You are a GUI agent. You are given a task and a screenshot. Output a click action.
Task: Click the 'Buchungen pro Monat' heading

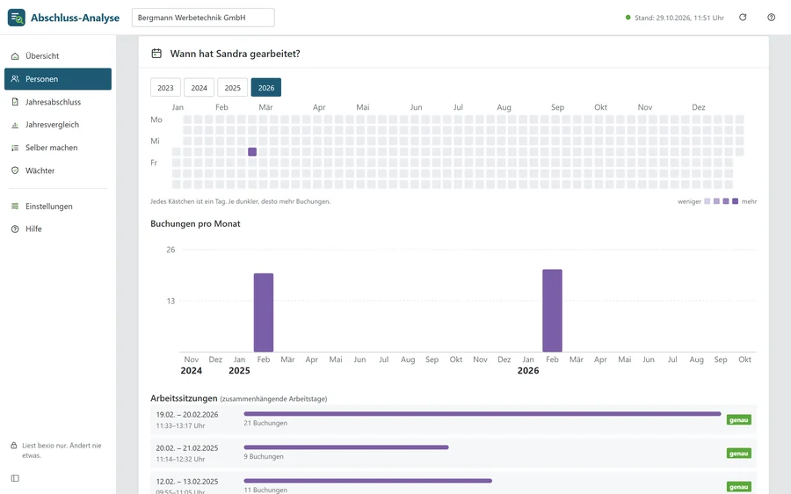pyautogui.click(x=195, y=223)
